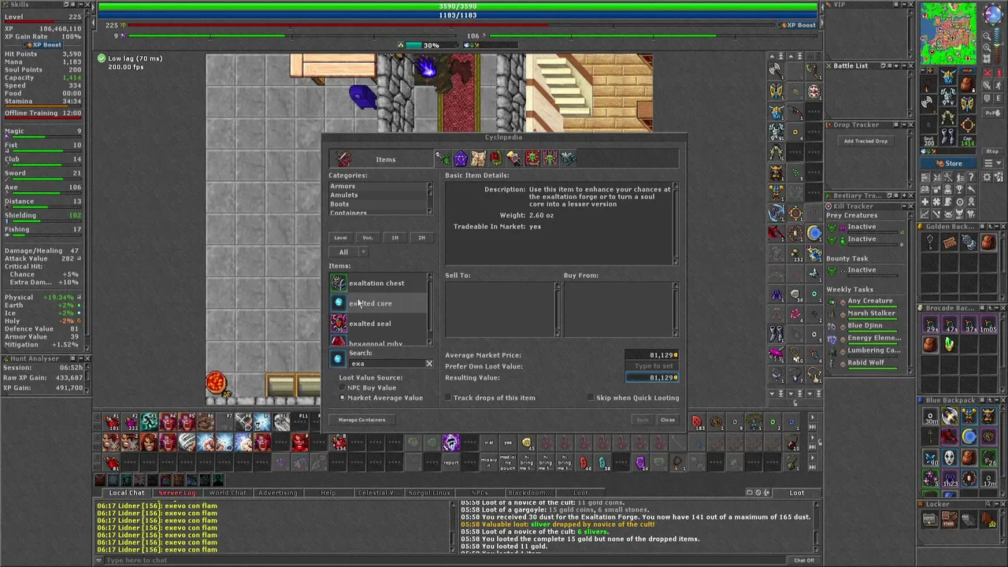Click the Store cart button

point(947,163)
